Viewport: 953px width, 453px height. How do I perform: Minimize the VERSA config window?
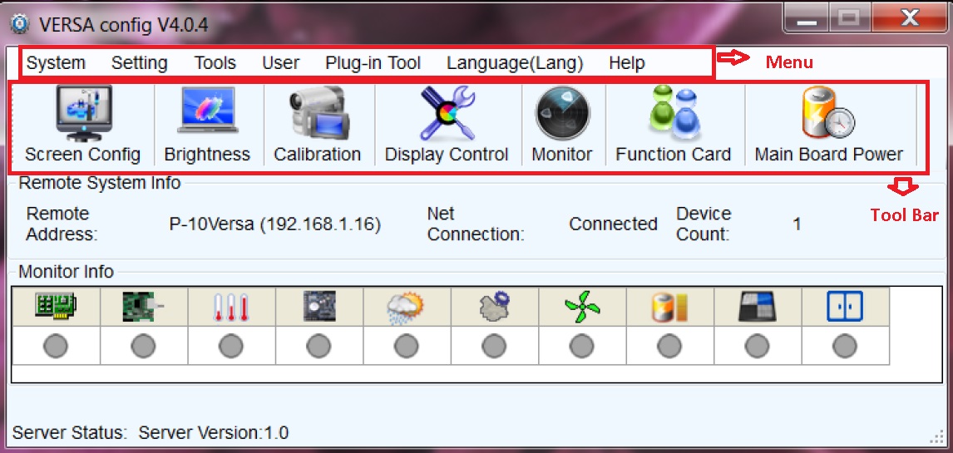[x=806, y=18]
